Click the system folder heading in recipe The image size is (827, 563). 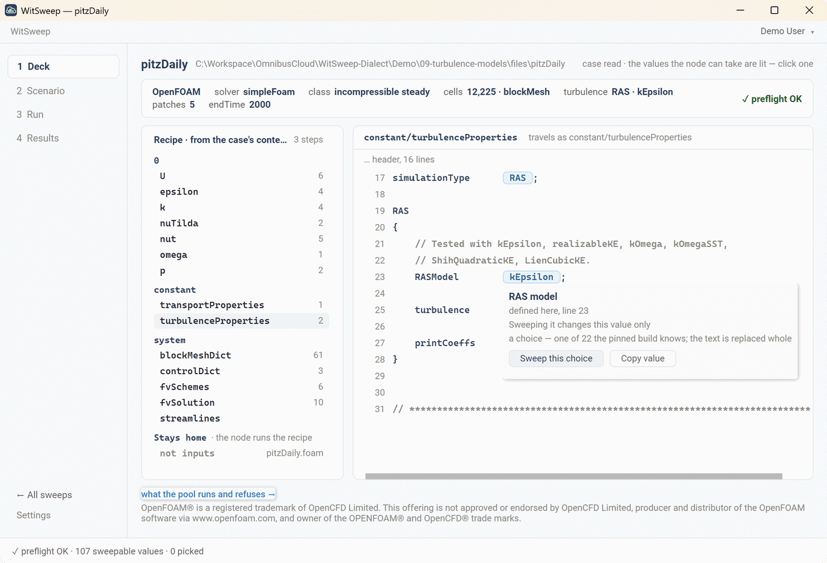[x=169, y=340]
